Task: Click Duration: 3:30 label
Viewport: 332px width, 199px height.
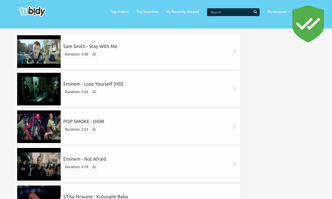Action: point(77,54)
